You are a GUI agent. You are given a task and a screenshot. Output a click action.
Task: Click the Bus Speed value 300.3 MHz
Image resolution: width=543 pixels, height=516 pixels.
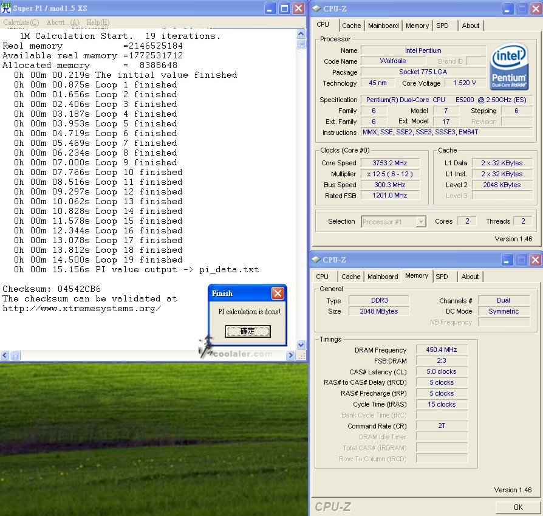pyautogui.click(x=391, y=185)
